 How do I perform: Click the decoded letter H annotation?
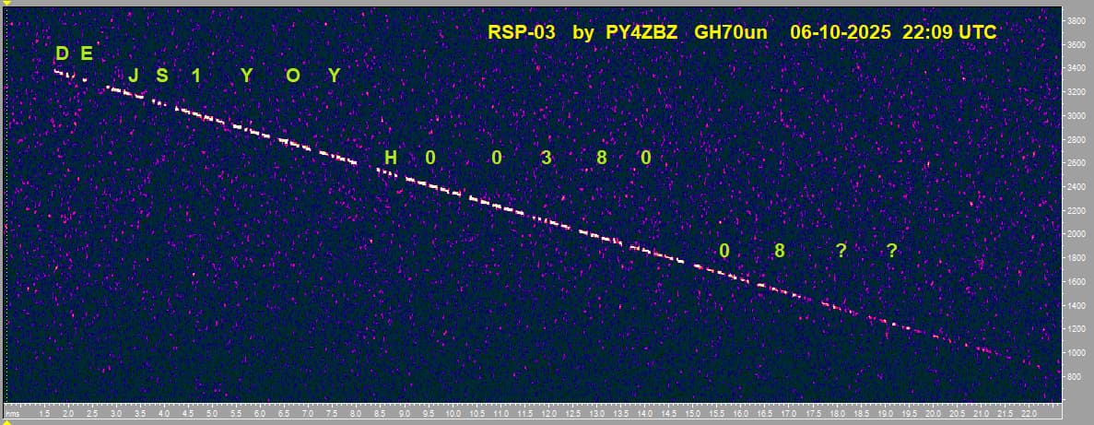point(390,159)
